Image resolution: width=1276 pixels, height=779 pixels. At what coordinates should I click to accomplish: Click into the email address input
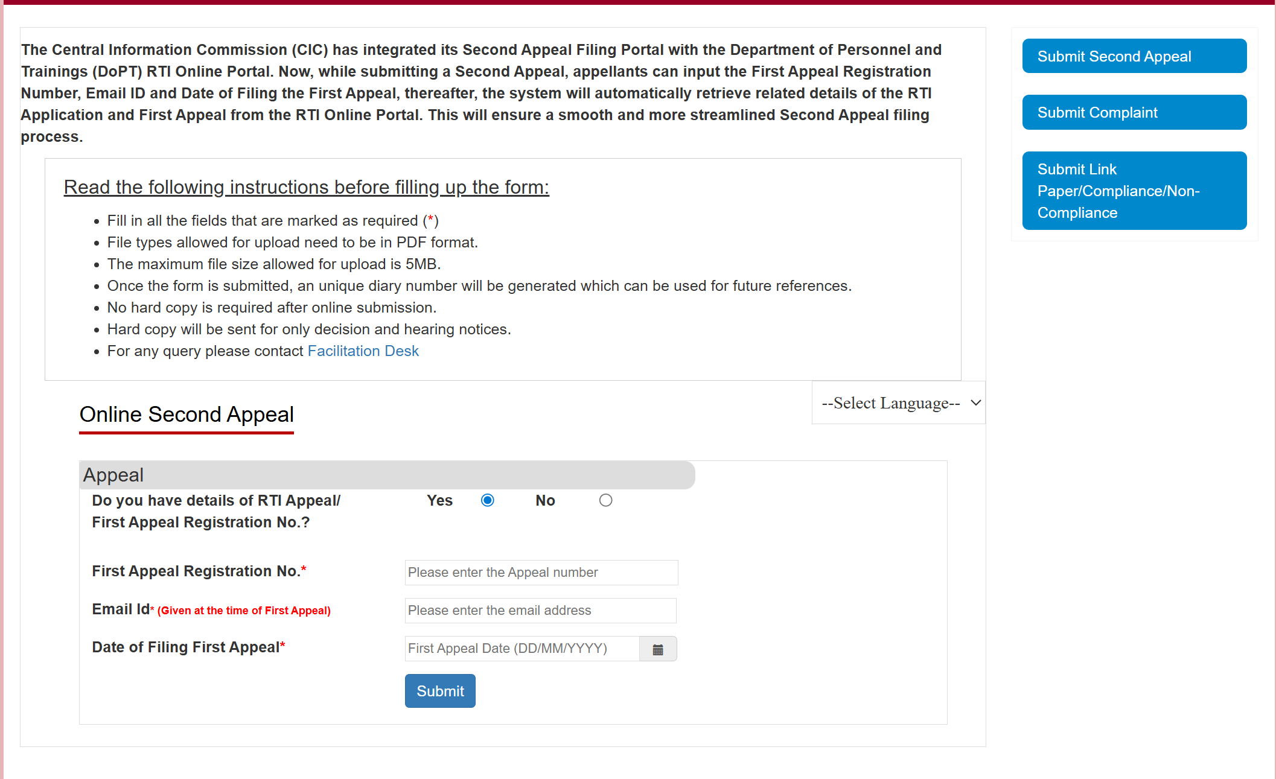(540, 611)
